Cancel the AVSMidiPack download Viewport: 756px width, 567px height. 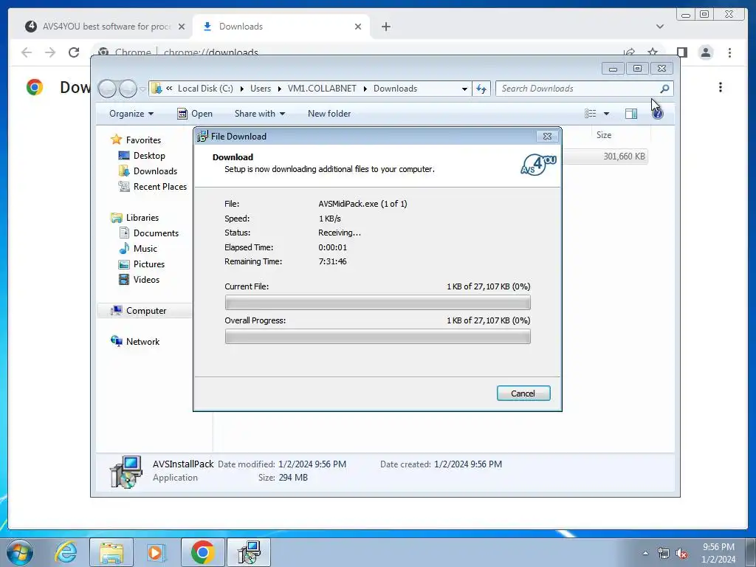point(523,393)
